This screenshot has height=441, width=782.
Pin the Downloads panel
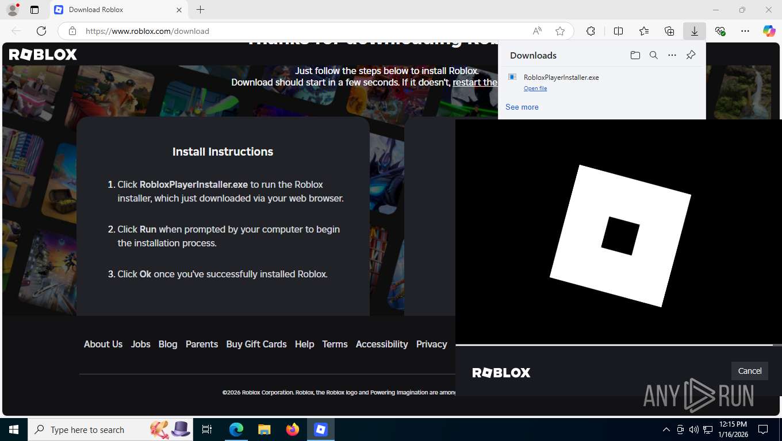(x=691, y=55)
